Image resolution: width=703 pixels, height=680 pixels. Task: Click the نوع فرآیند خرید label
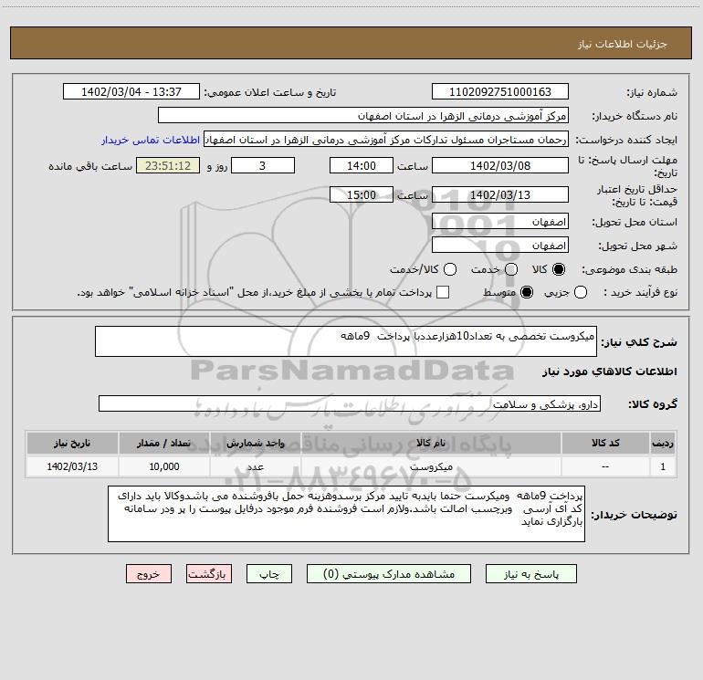(x=640, y=292)
